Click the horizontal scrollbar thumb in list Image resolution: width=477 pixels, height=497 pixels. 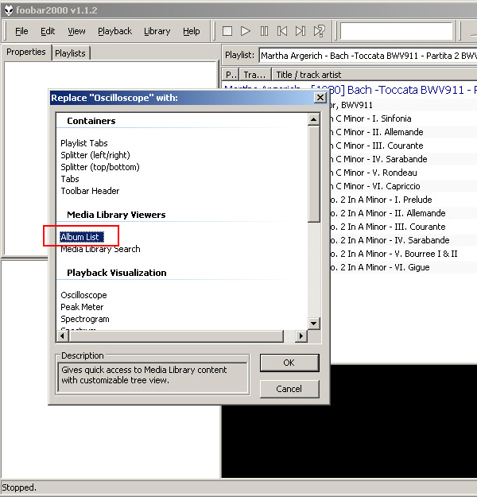point(176,336)
